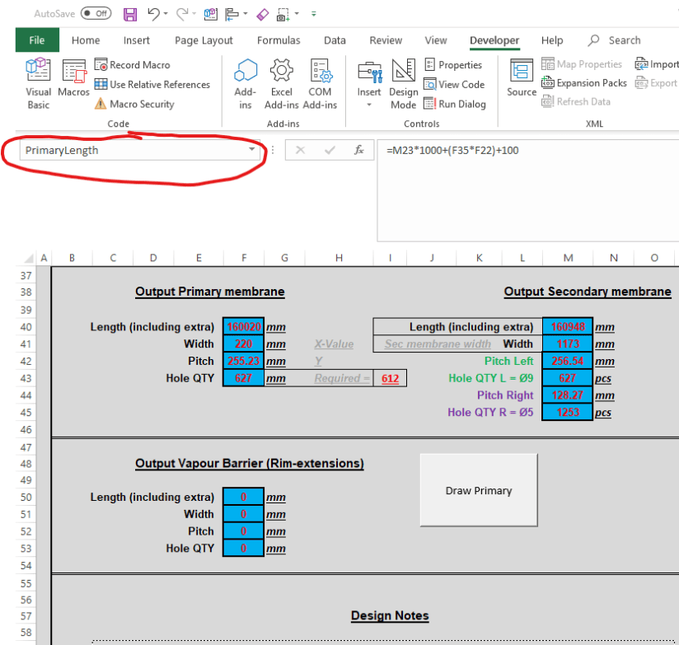
Task: Open the Visual Basic editor
Action: click(38, 84)
